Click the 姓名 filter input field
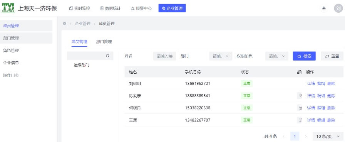The width and height of the screenshot is (345, 142). tap(165, 56)
